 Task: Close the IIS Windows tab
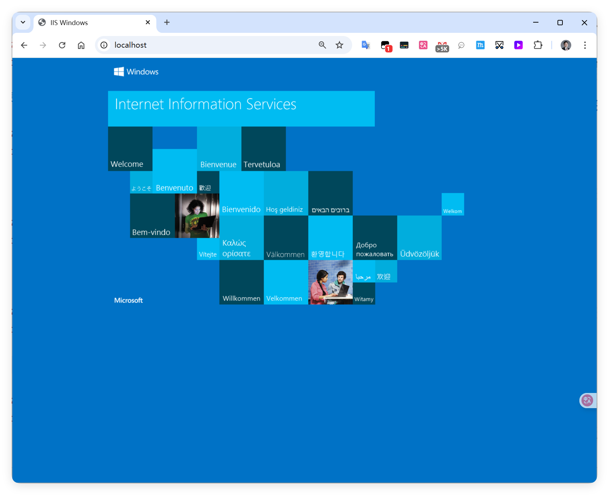coord(148,22)
